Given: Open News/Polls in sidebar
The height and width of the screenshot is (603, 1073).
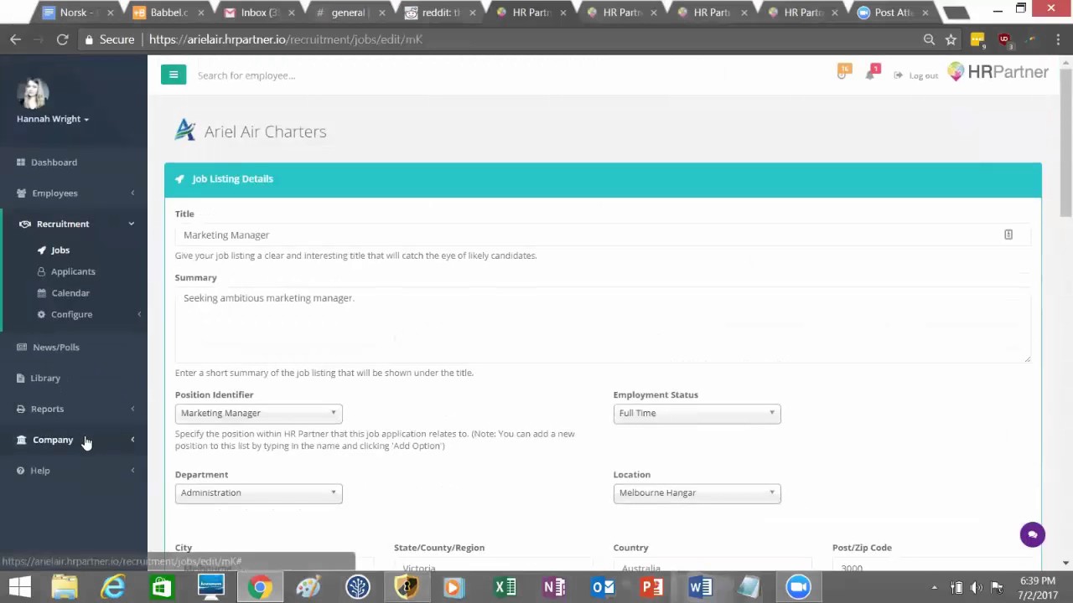Looking at the screenshot, I should click(x=56, y=348).
